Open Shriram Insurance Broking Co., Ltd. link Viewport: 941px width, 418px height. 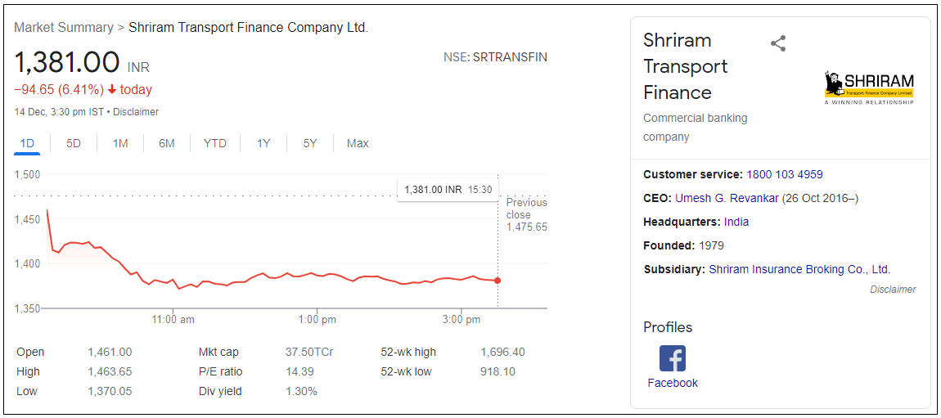[x=799, y=269]
